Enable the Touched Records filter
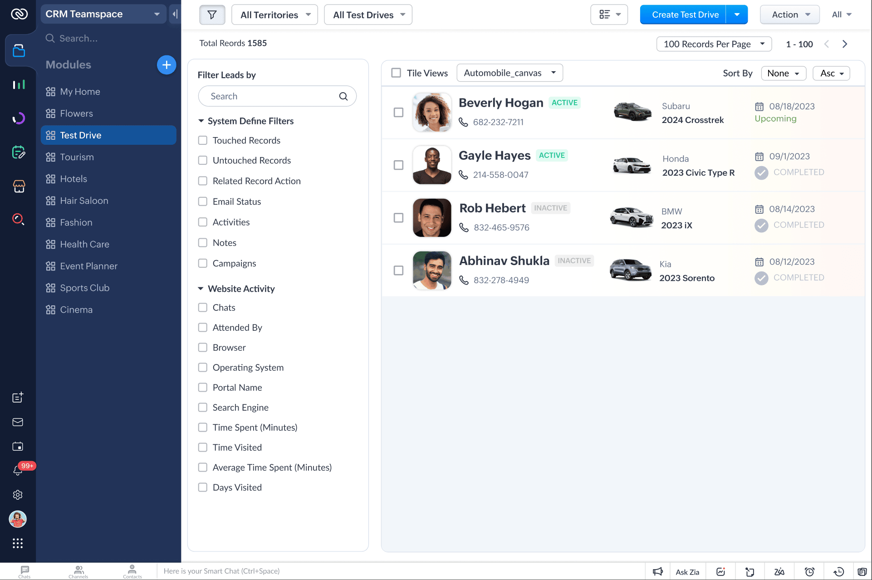This screenshot has height=580, width=872. click(x=202, y=140)
